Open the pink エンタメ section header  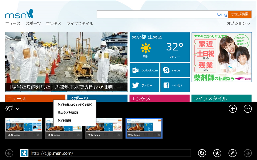[x=159, y=98]
